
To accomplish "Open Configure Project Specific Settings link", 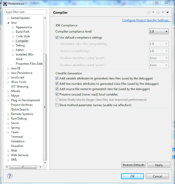I will (x=146, y=20).
